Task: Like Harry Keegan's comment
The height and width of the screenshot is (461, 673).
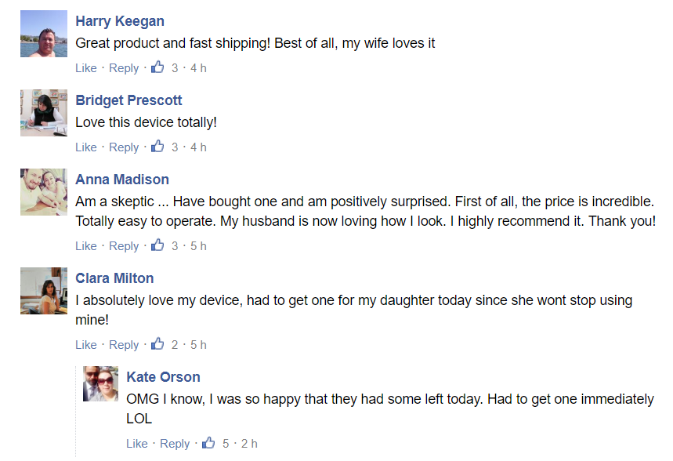Action: point(86,68)
